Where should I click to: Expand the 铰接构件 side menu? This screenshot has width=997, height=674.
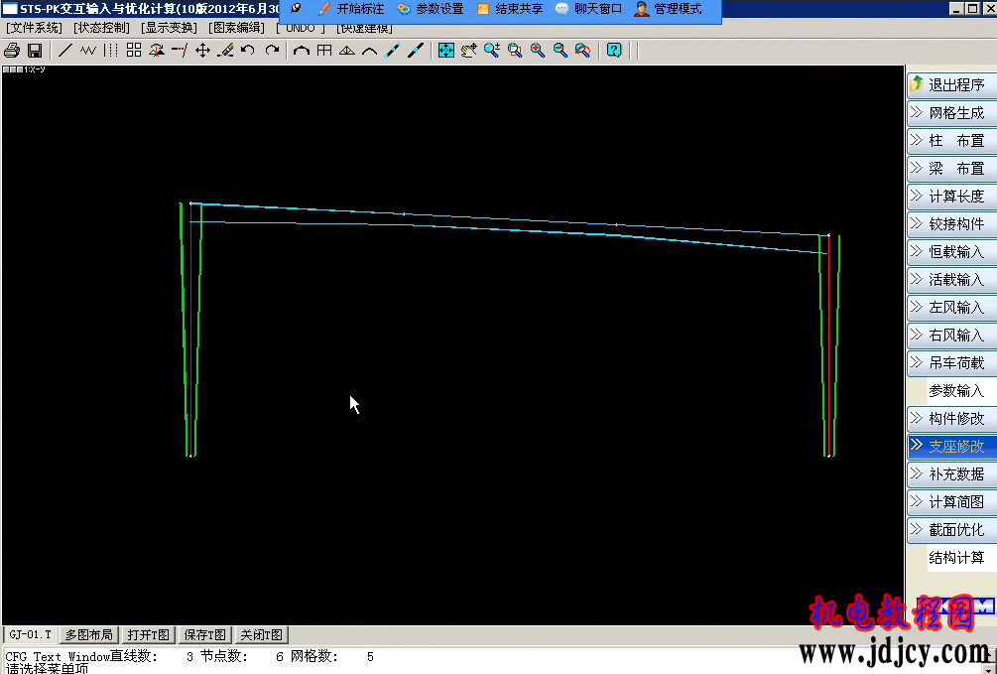(951, 224)
